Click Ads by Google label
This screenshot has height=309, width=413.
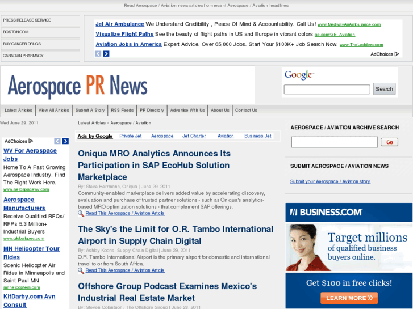tap(95, 136)
